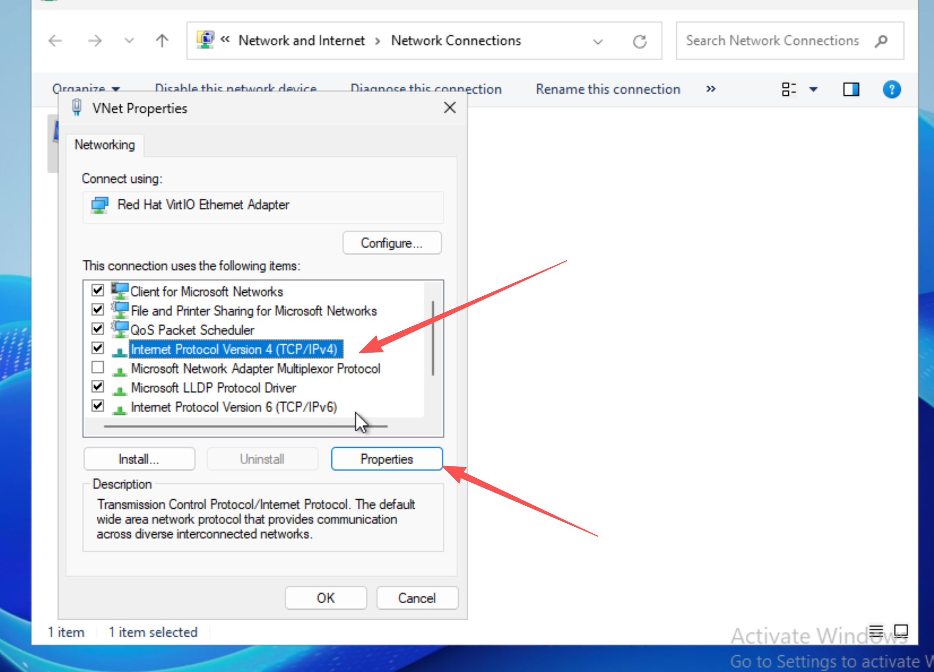Go back in Network Connections window

[x=55, y=41]
